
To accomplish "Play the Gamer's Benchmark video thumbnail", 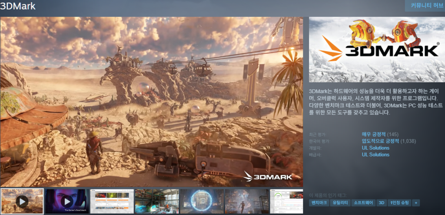I will click(x=66, y=201).
